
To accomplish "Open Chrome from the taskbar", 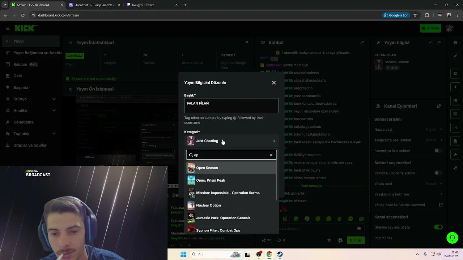I will pos(269,254).
